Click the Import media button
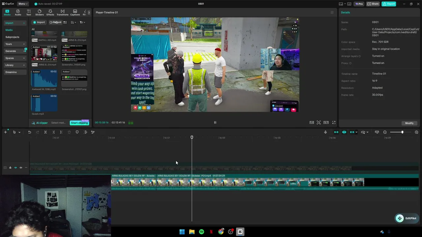 click(39, 22)
